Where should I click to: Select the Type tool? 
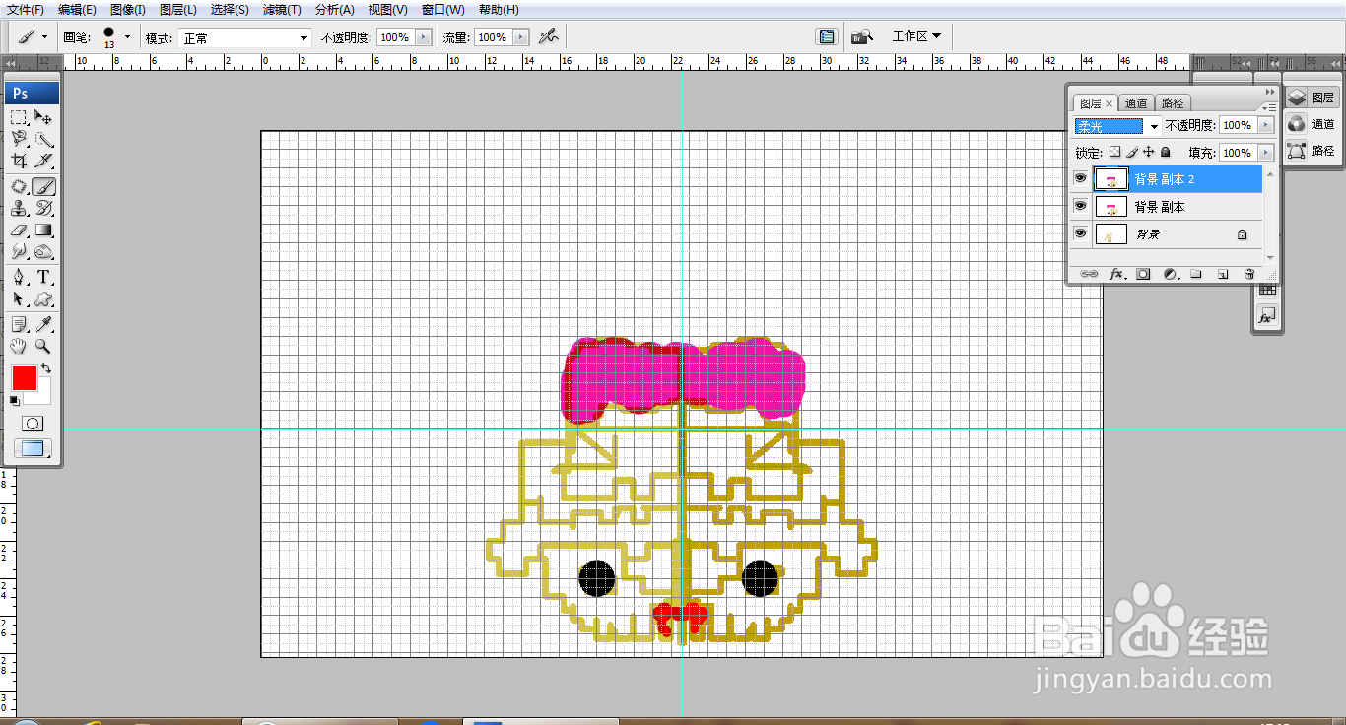click(x=43, y=277)
